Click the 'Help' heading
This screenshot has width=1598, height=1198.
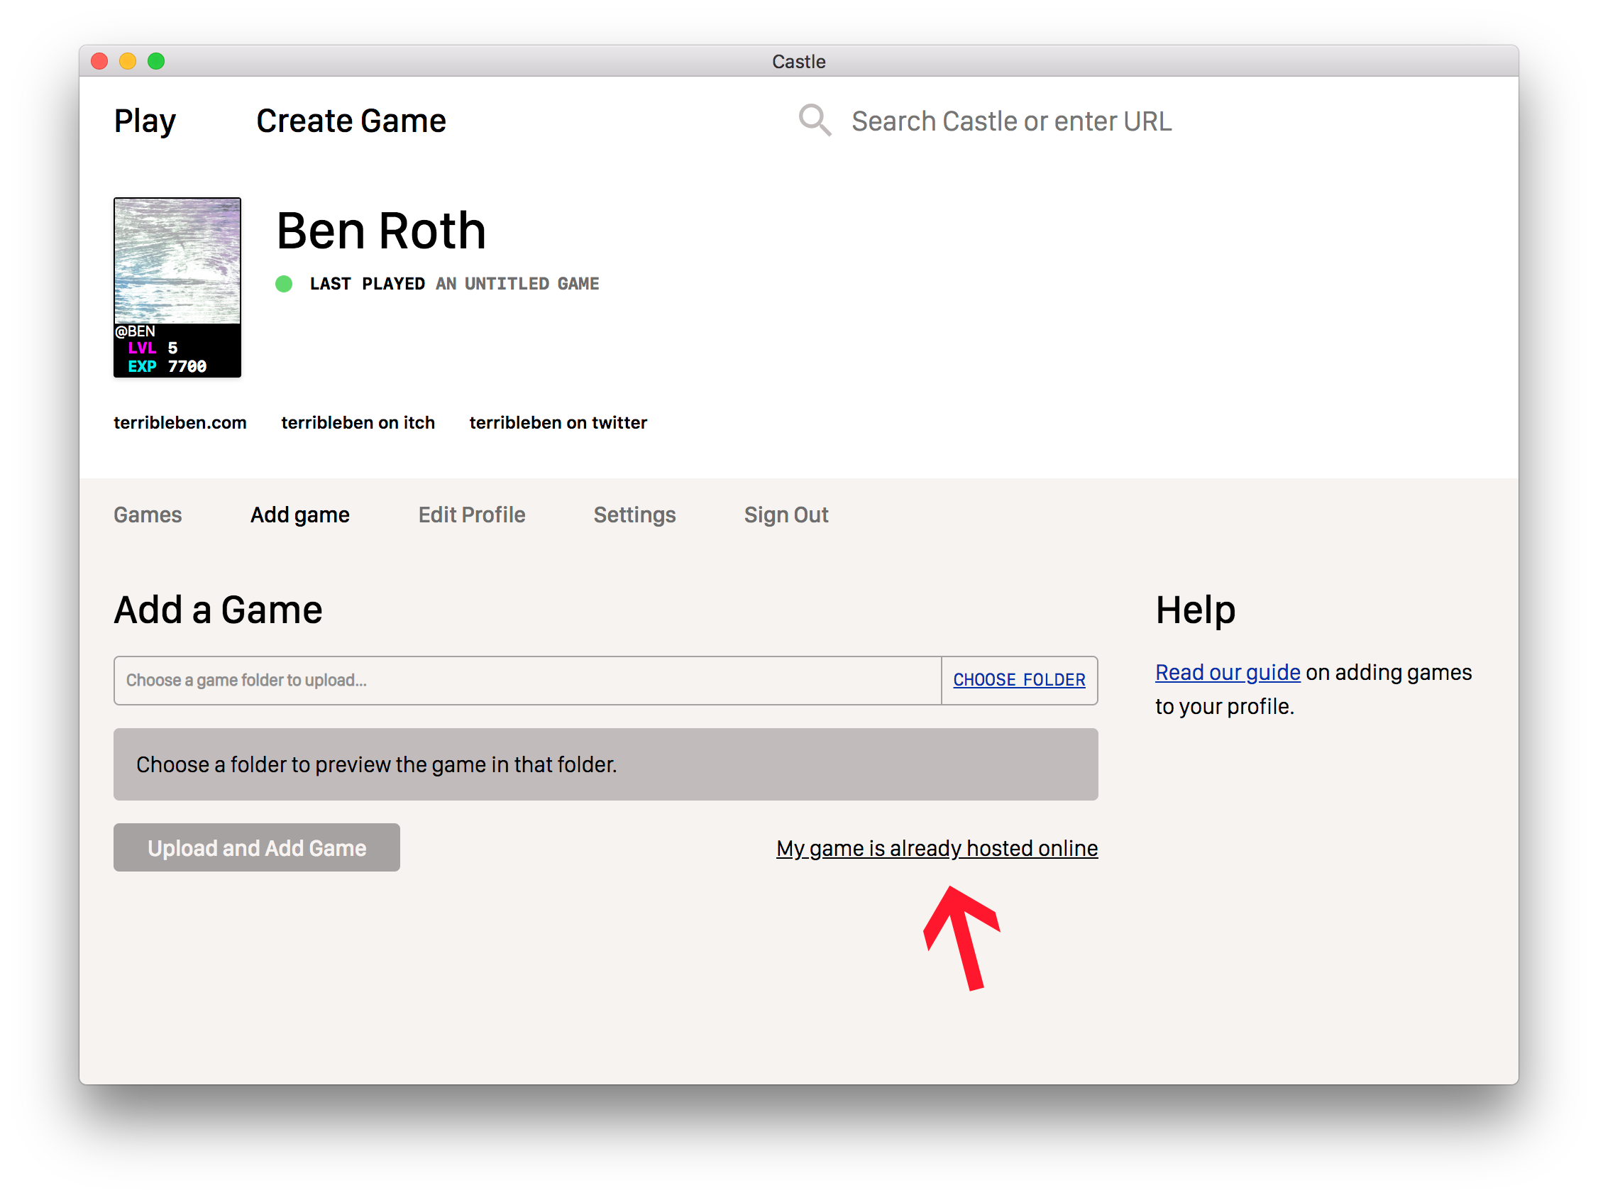click(x=1196, y=610)
